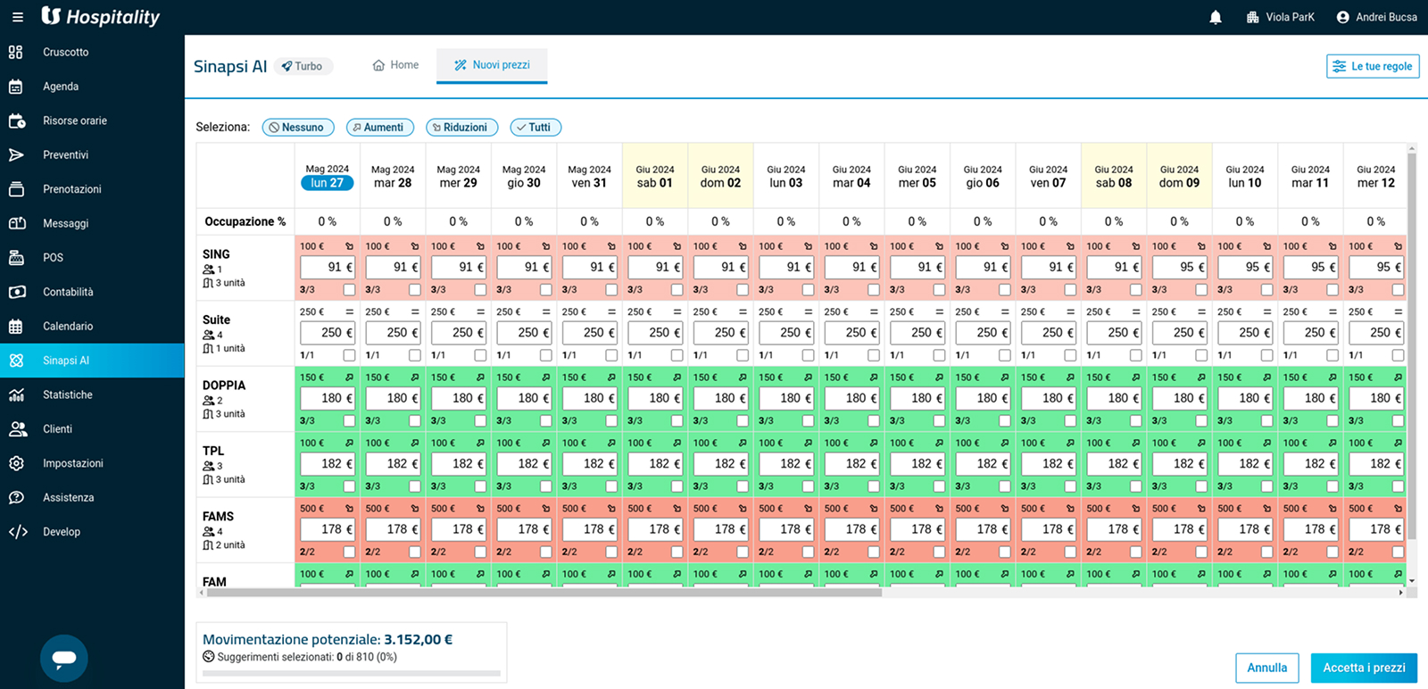The image size is (1428, 689).
Task: Open the hamburger menu icon
Action: [17, 17]
